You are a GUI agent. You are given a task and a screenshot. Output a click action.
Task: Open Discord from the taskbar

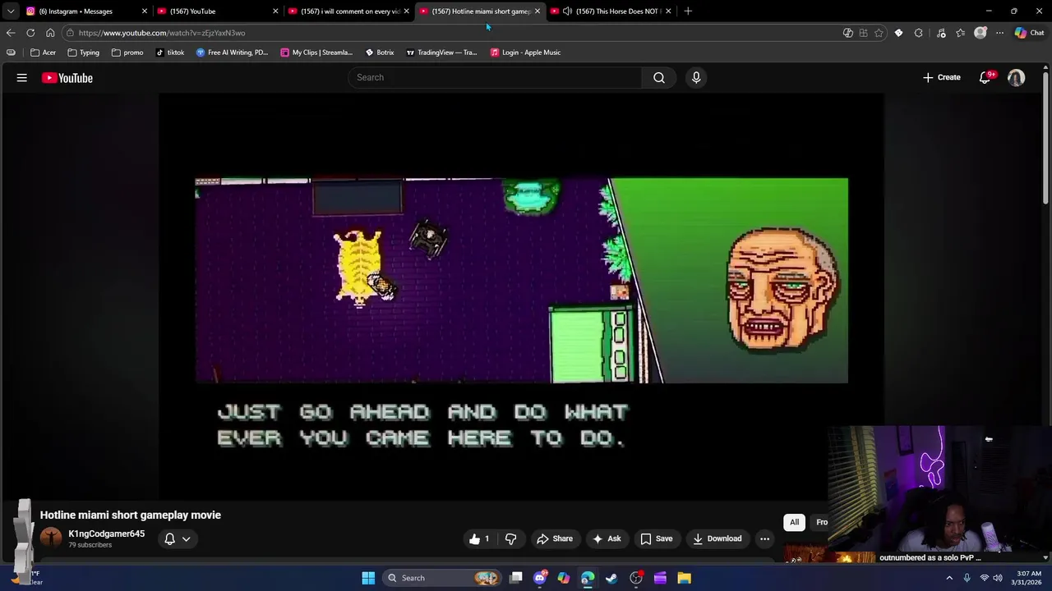(x=540, y=578)
